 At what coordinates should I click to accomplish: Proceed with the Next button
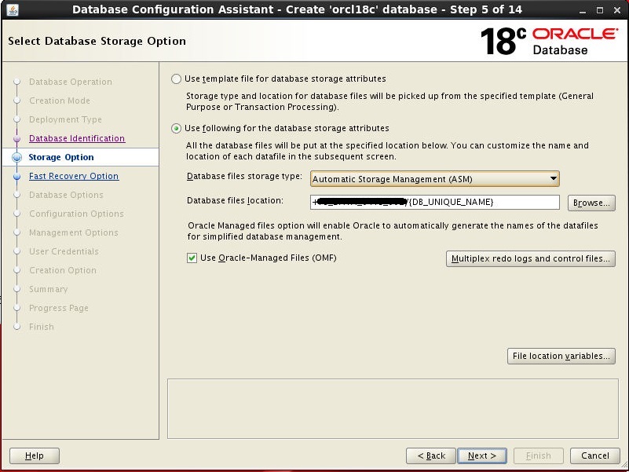coord(482,456)
